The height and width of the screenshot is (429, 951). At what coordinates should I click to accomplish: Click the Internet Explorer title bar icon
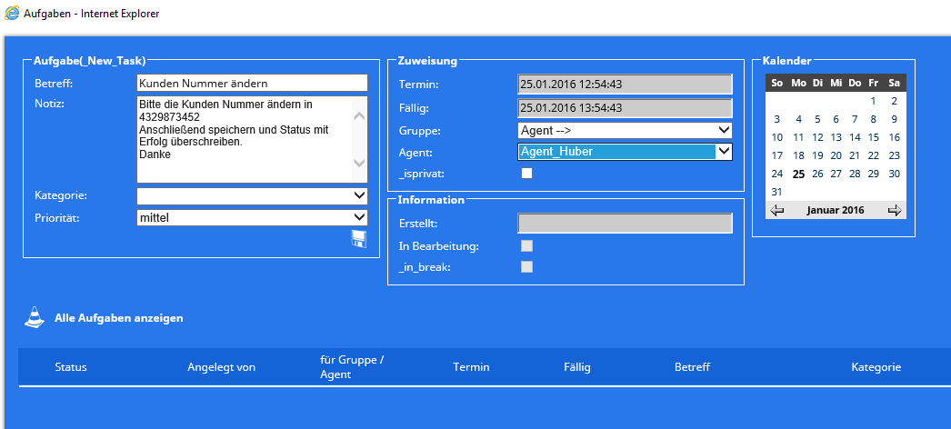(11, 16)
